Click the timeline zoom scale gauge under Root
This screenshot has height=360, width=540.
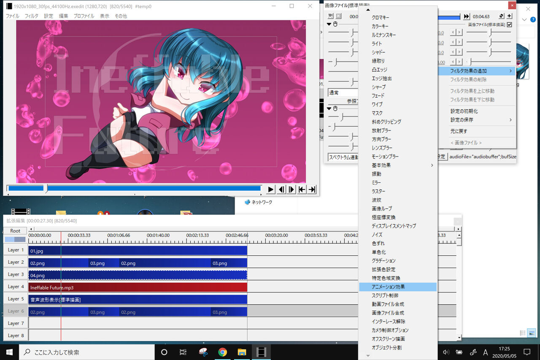[x=15, y=239]
